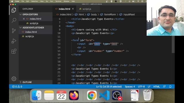Open the File menu
The image size is (184, 103).
(x=22, y=1)
